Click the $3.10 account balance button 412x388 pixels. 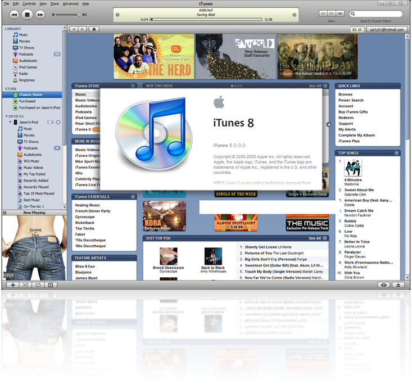357,29
